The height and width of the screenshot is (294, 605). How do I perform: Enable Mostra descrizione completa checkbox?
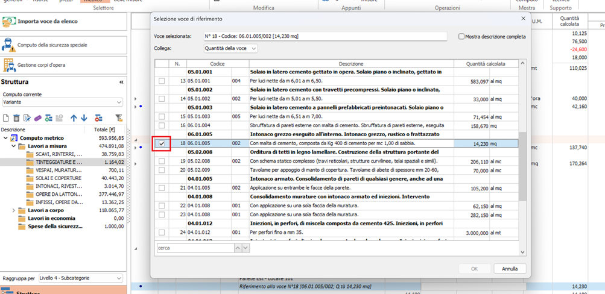[461, 37]
